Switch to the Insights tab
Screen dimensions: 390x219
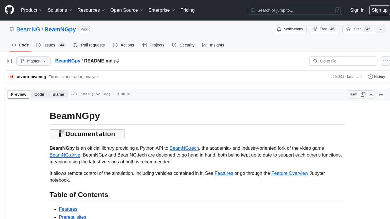(x=213, y=45)
